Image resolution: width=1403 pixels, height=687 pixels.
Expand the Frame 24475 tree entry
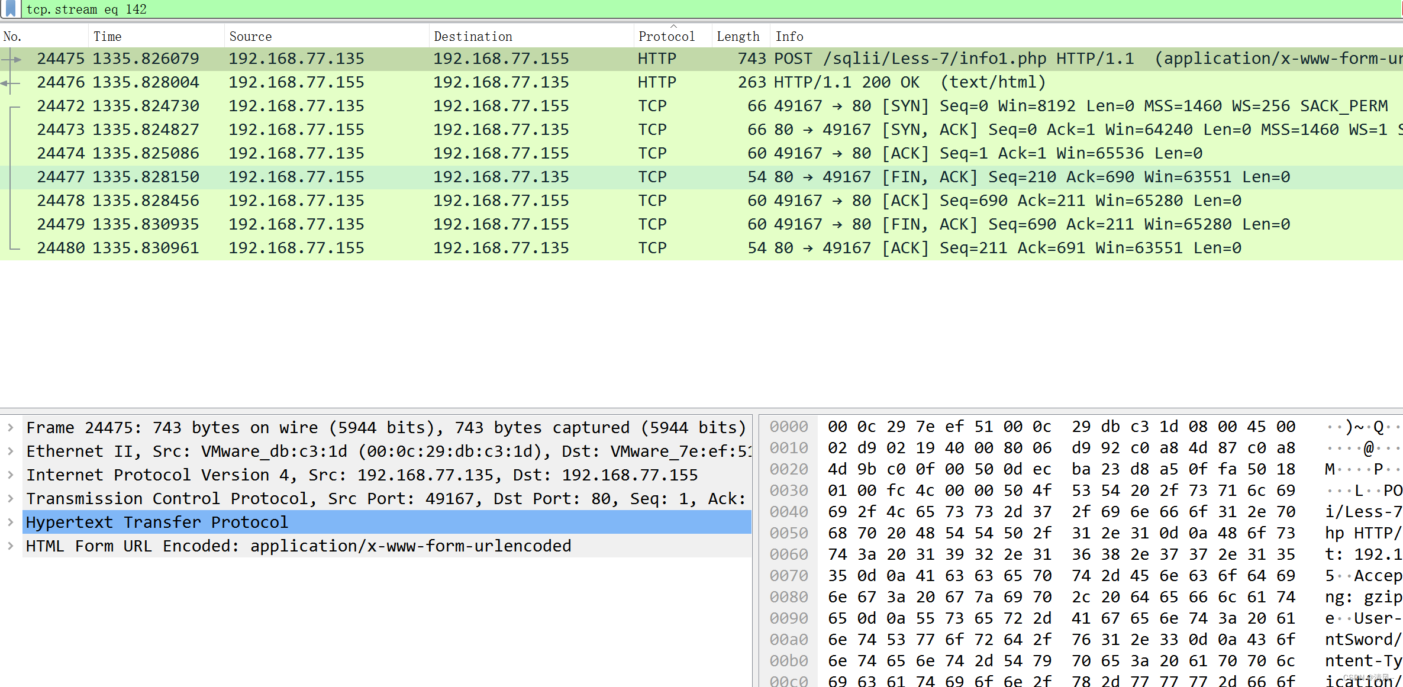11,427
